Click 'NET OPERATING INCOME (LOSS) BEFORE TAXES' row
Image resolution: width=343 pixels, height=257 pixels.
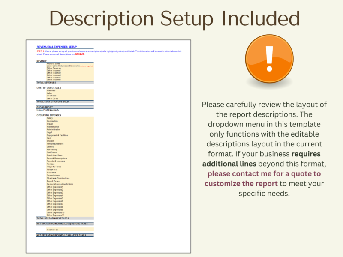tap(65, 224)
